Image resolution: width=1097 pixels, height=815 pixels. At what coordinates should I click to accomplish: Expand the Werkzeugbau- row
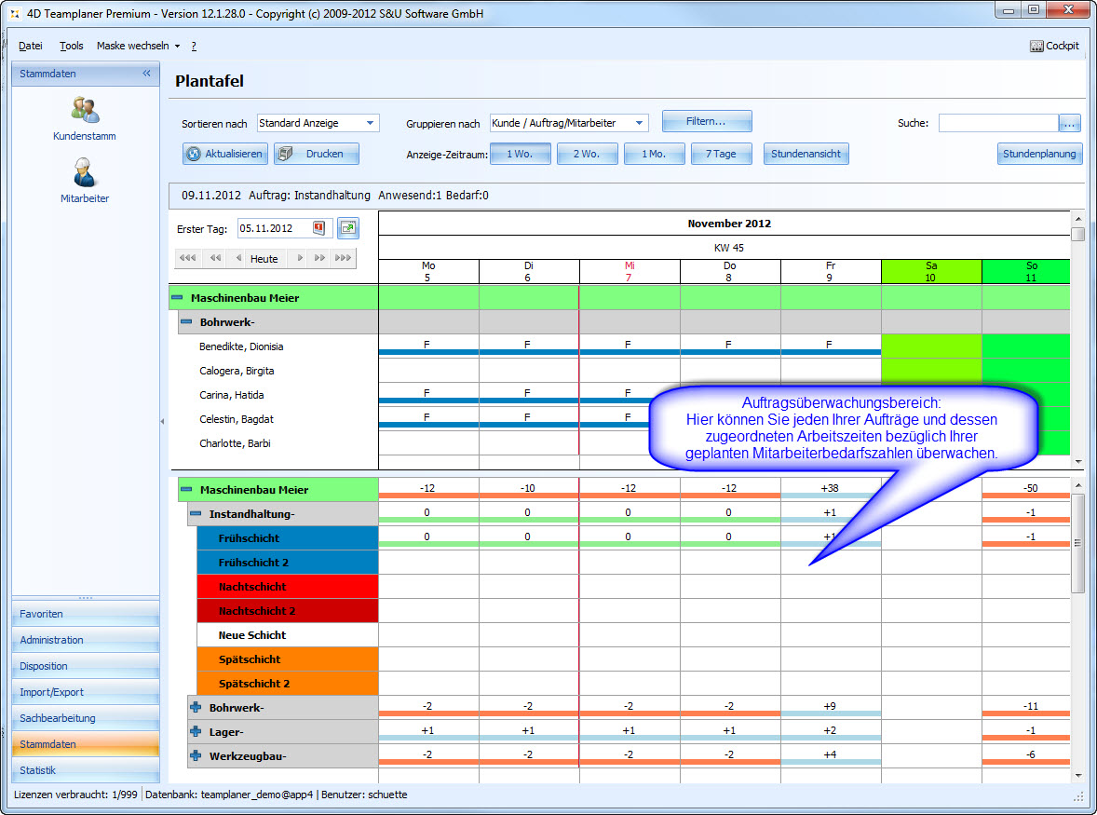[x=196, y=756]
